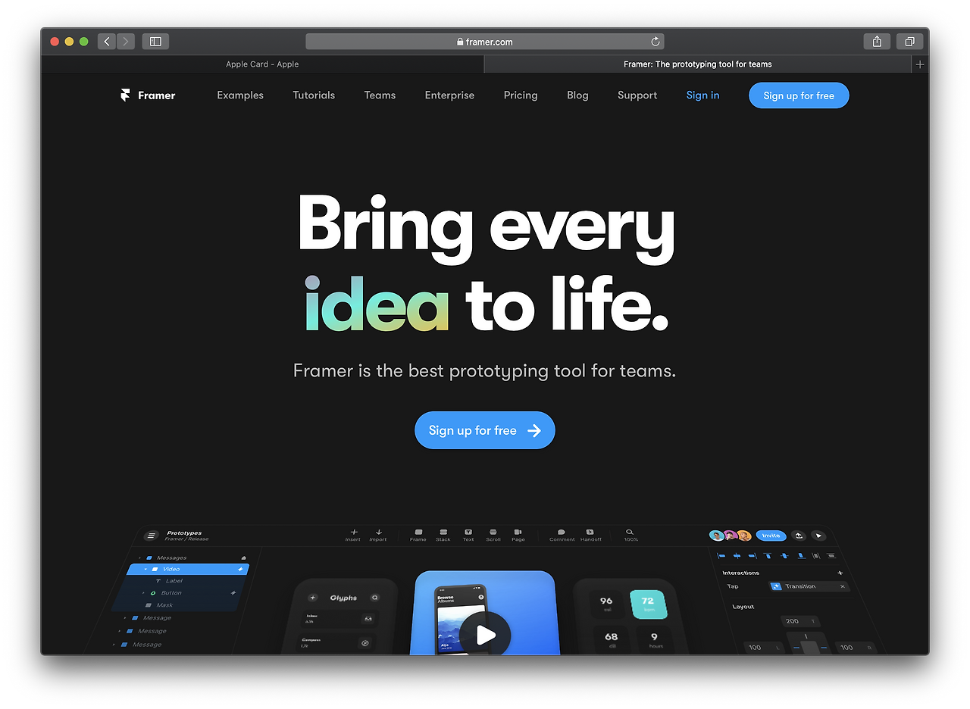The image size is (970, 709).
Task: Click the Tap interaction label
Action: (733, 586)
